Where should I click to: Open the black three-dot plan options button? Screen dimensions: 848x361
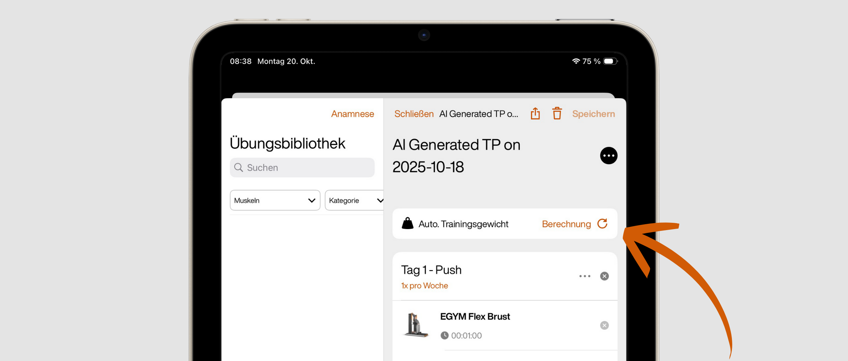pos(608,156)
